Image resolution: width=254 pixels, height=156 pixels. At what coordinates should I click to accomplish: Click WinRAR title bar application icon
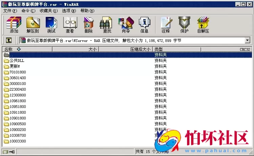tap(4, 4)
